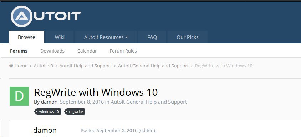View the Forum Rules page
The height and width of the screenshot is (137, 301).
coord(123,51)
